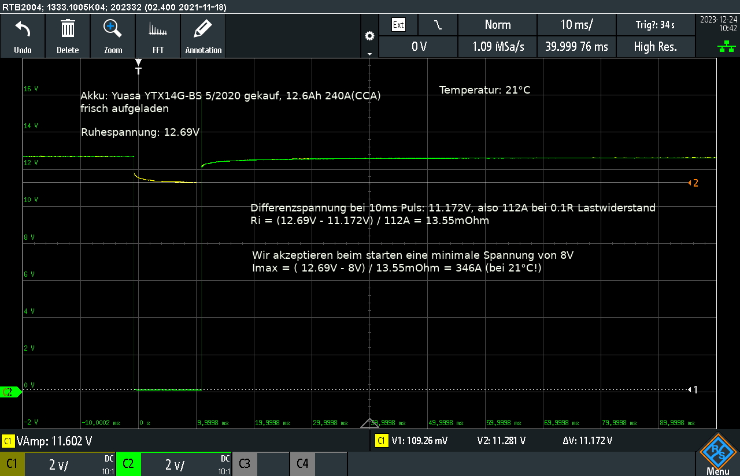Adjust the 10 ms/ timebase control
Screen dimensions: 740x476
[x=576, y=25]
